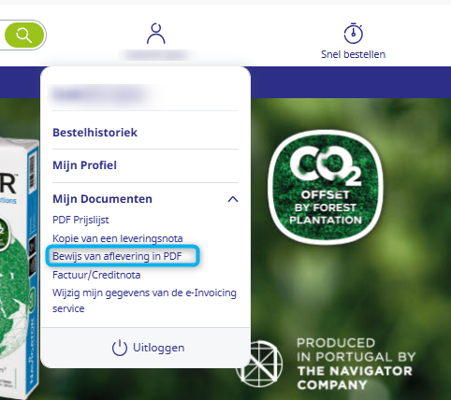Click the blurred account name under user icon
451x400 pixels.
point(156,55)
